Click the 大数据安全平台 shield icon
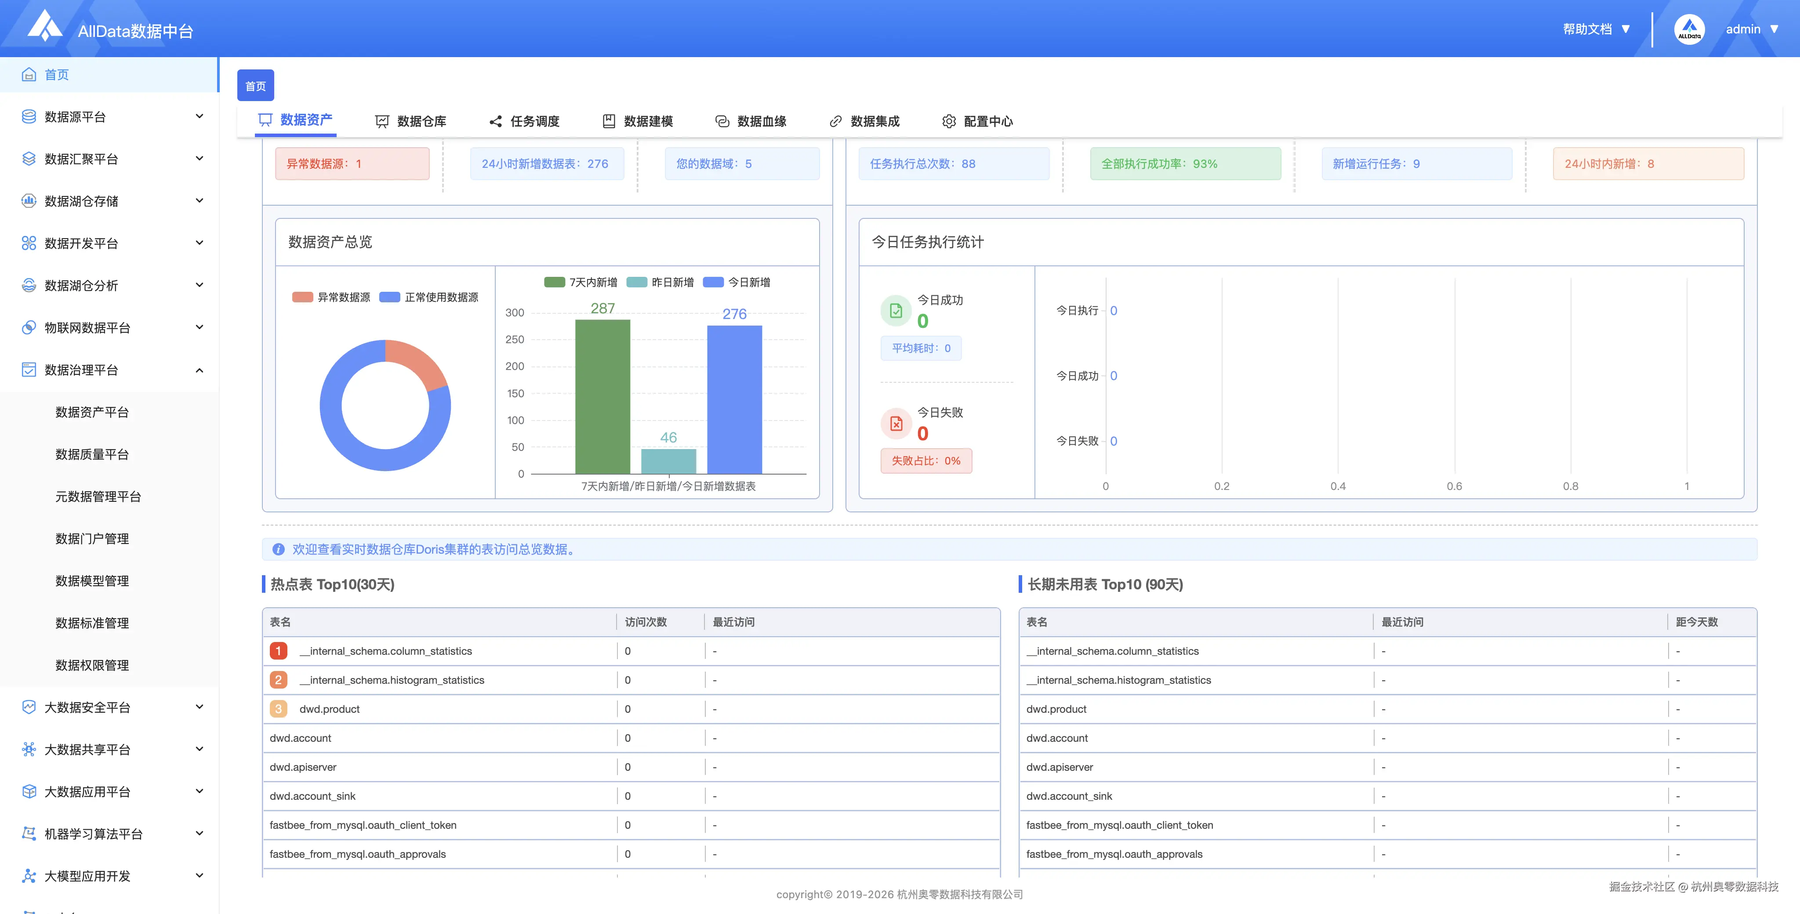Image resolution: width=1800 pixels, height=914 pixels. (29, 707)
